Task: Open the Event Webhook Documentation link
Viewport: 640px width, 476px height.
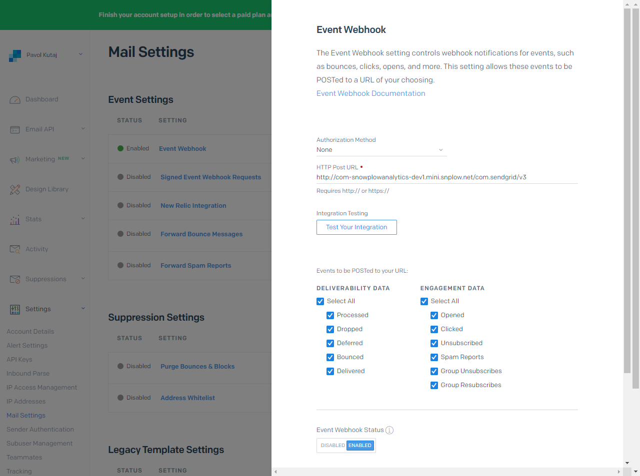Action: 370,93
